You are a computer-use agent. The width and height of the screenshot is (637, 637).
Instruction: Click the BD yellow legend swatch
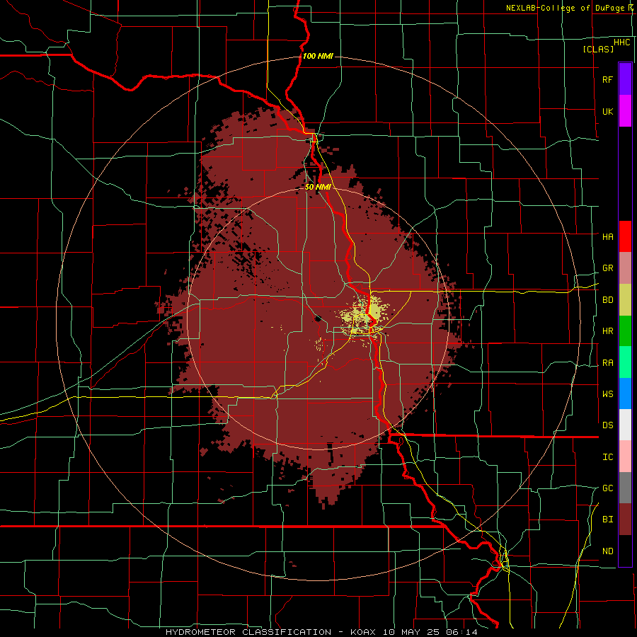(x=625, y=300)
